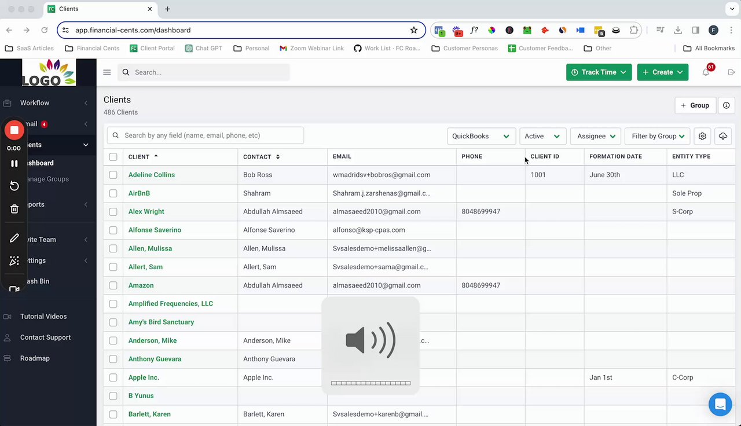Open the Customer Personas bookmark folder

click(x=465, y=49)
